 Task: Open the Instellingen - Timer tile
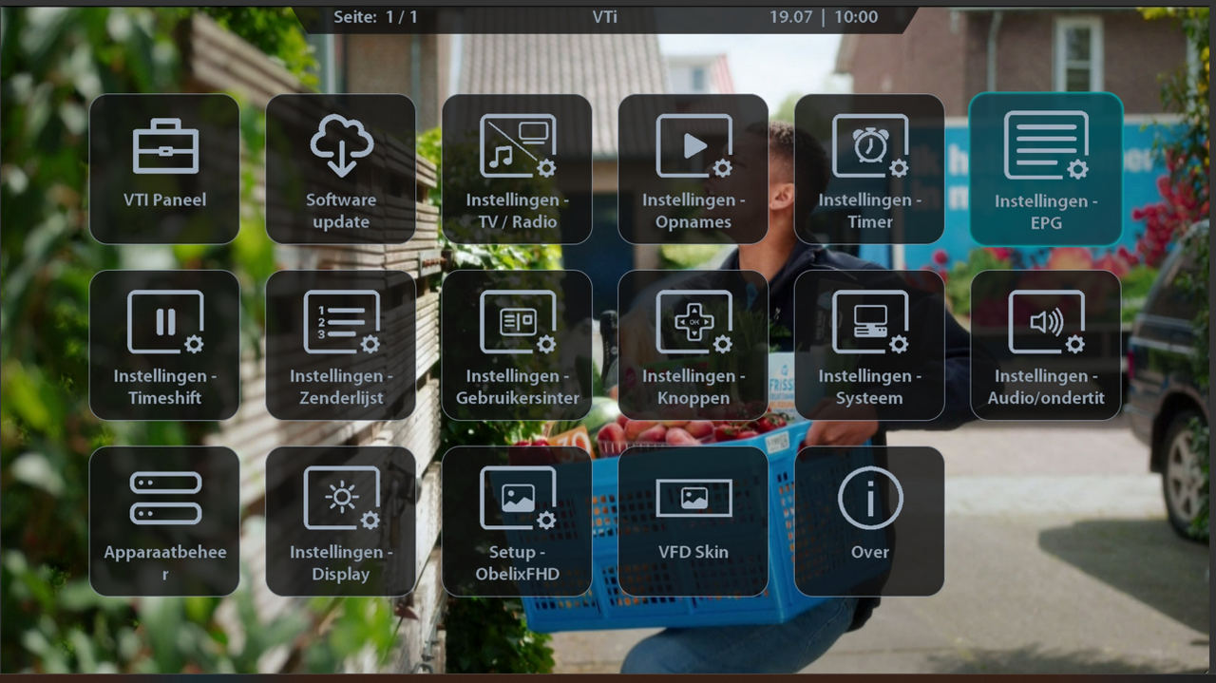pos(869,168)
